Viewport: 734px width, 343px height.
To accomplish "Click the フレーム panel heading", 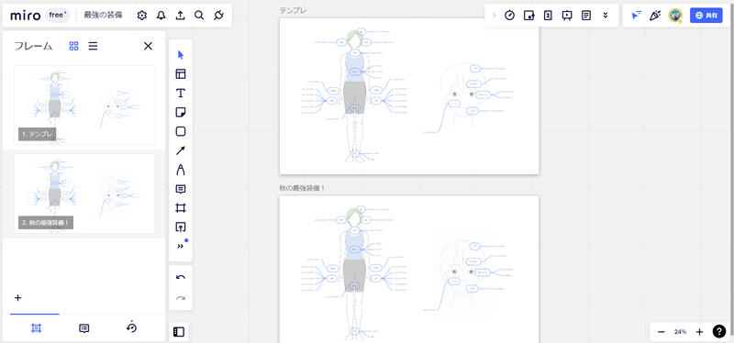I will point(33,46).
